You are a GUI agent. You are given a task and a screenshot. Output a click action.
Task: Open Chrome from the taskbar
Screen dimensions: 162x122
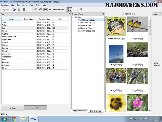click(x=14, y=119)
